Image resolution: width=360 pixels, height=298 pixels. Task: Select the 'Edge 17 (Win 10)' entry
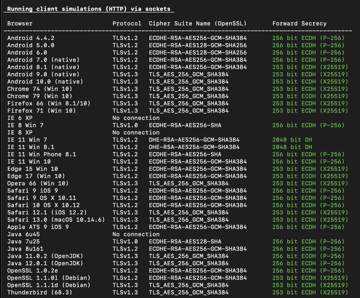[x=36, y=176]
